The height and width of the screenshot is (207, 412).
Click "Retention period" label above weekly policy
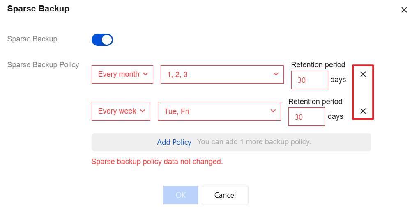pyautogui.click(x=315, y=102)
